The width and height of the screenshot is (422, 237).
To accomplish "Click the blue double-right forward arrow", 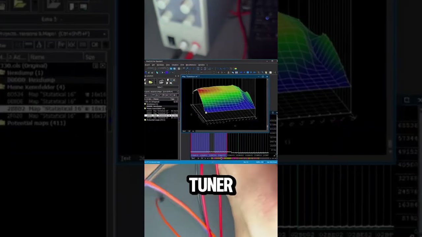I will 254,72.
